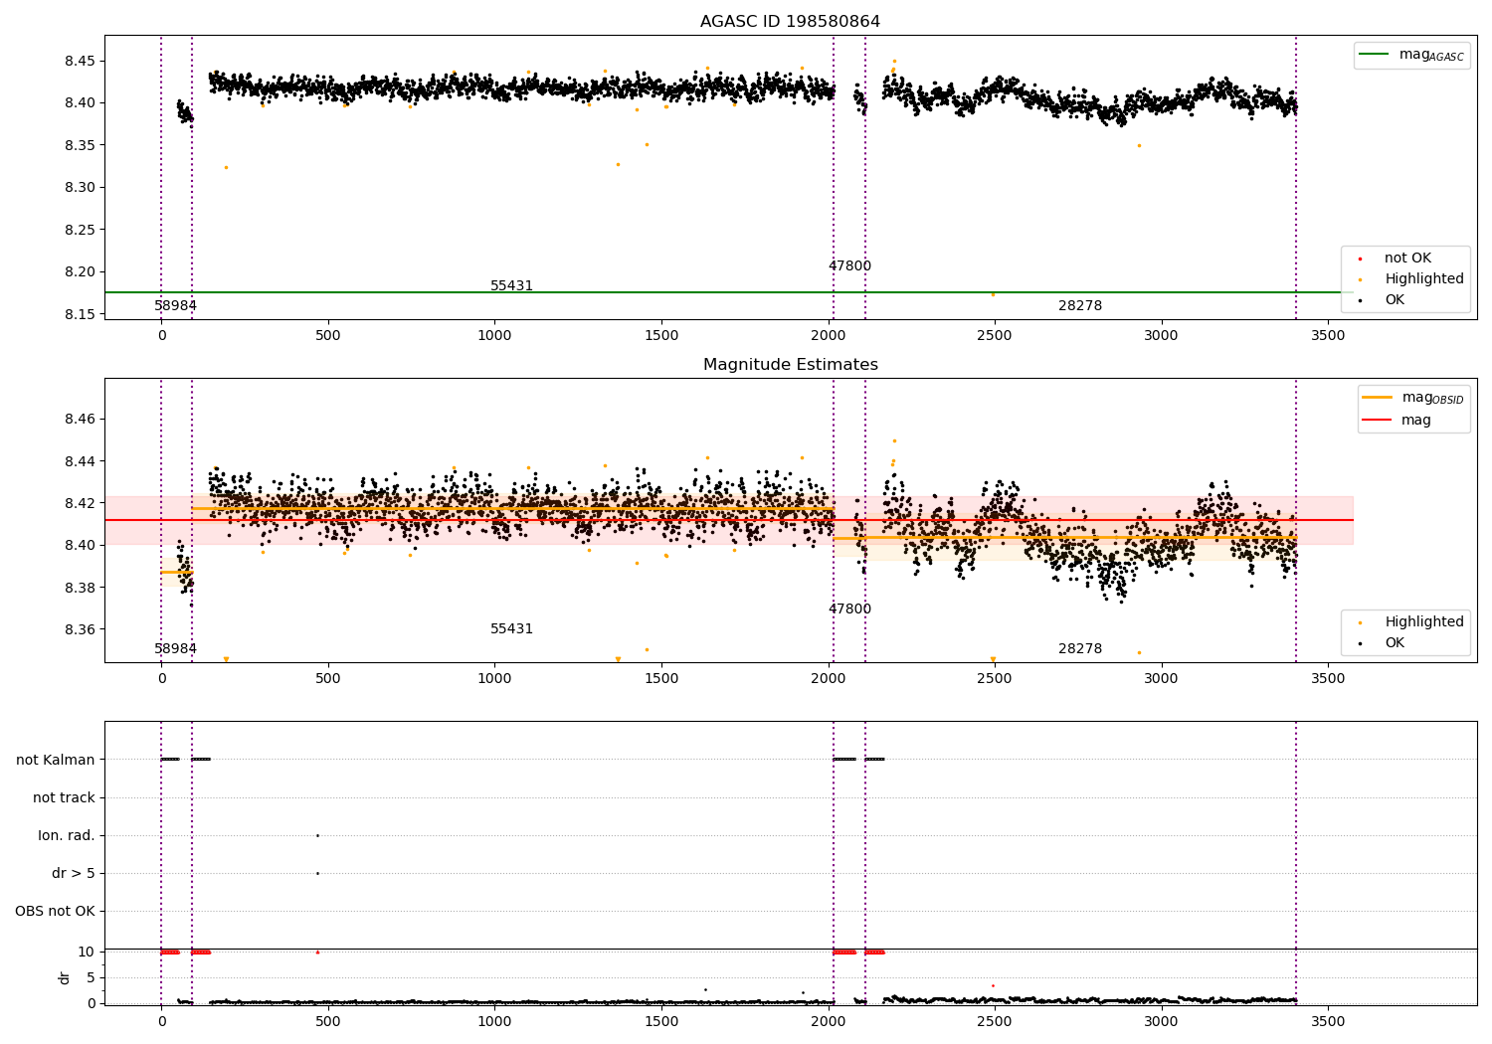The width and height of the screenshot is (1492, 1044).
Task: Click y-axis tick 8.30 in top plot
Action: click(82, 187)
